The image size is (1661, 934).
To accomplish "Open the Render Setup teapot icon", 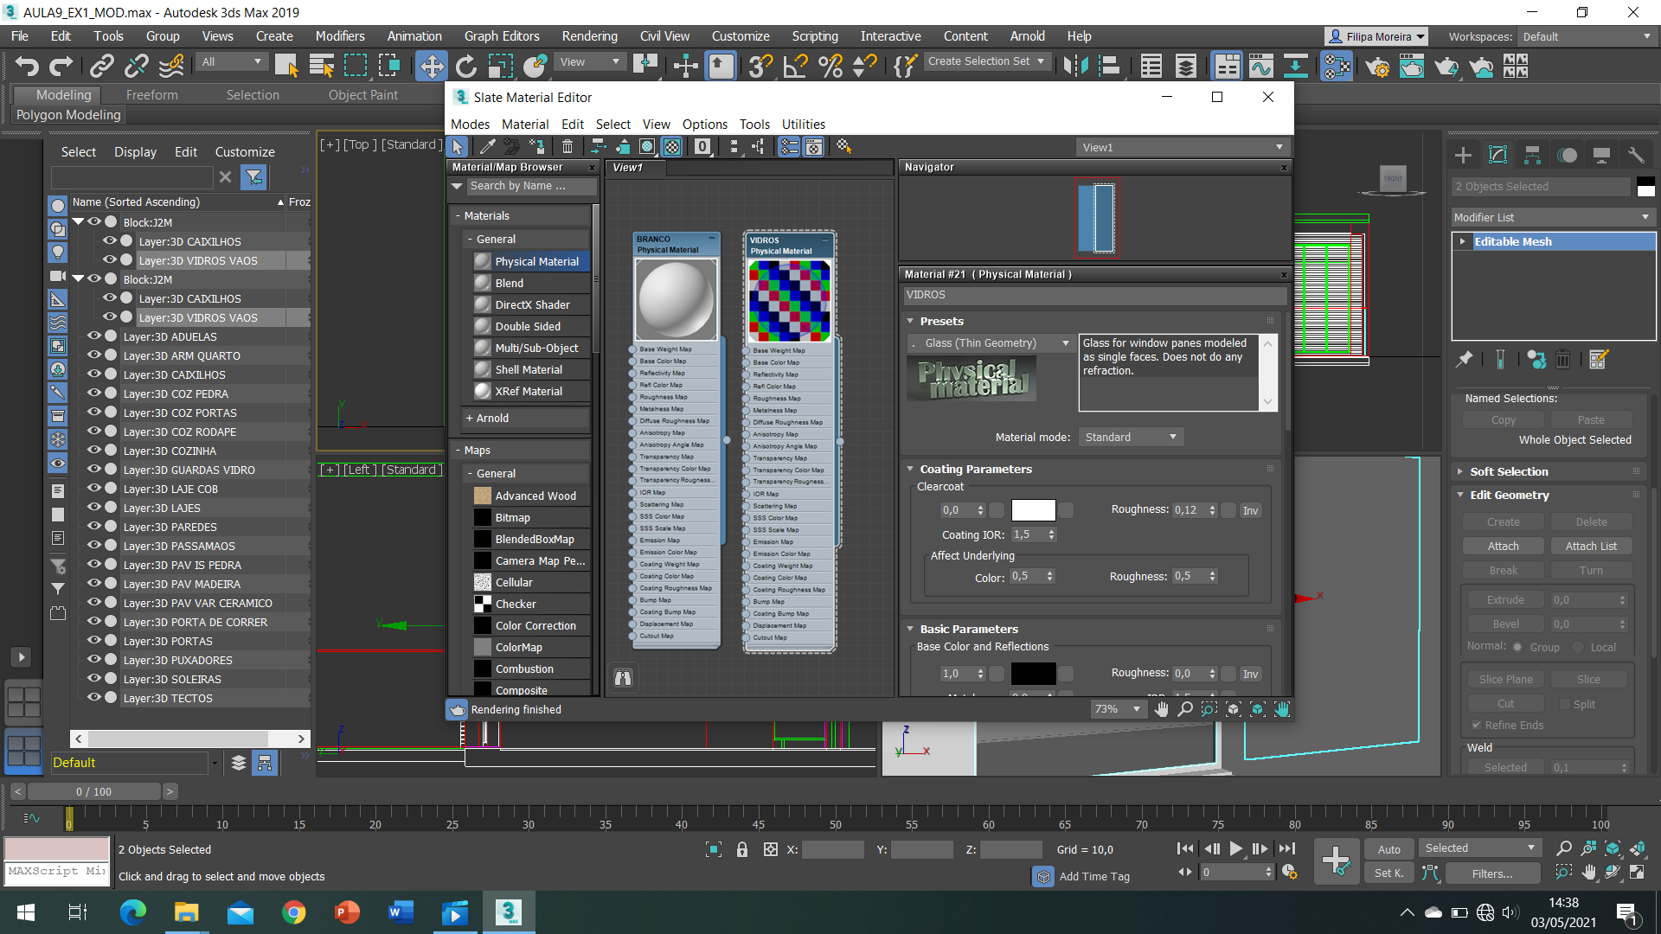I will [1378, 66].
